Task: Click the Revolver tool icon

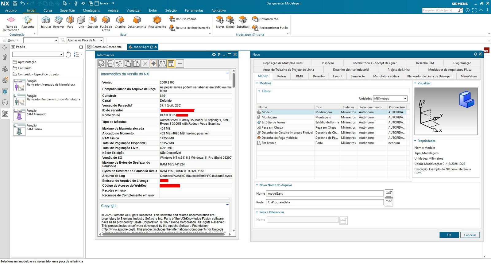Action: (59, 21)
